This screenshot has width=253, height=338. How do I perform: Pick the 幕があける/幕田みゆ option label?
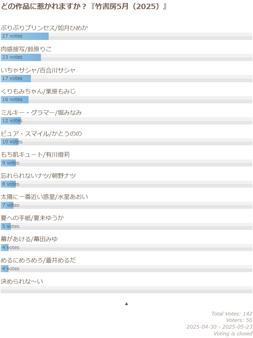point(29,239)
